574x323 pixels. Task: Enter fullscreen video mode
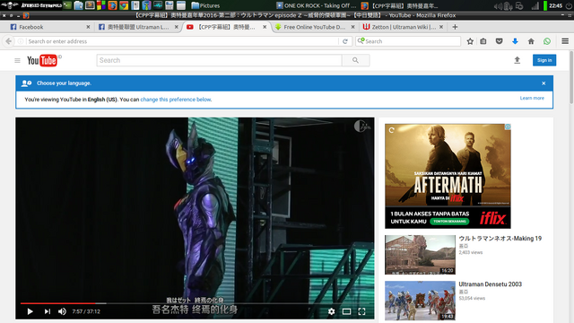click(x=361, y=311)
